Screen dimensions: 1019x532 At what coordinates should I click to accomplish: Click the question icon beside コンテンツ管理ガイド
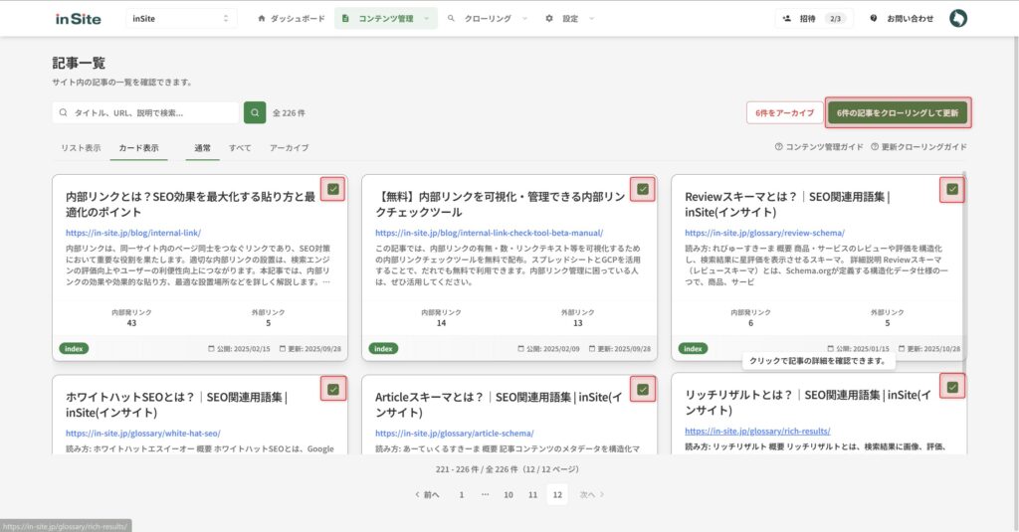pyautogui.click(x=778, y=147)
